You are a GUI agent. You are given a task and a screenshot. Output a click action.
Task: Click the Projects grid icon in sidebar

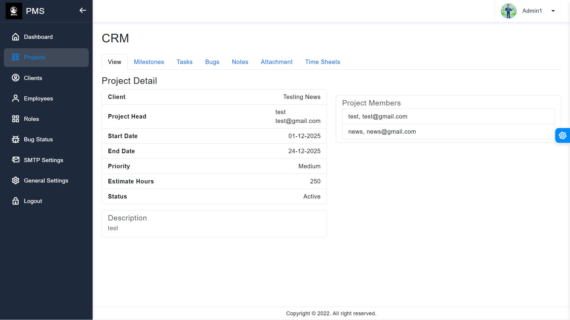(15, 57)
